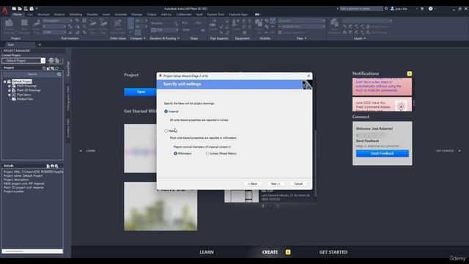
Task: Click the search magnifier icon in title bar
Action: 386,9
